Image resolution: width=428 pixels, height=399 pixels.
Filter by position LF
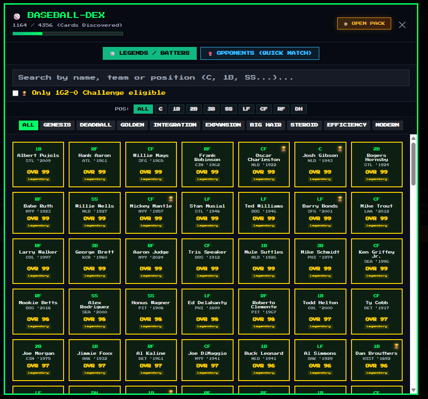(246, 109)
